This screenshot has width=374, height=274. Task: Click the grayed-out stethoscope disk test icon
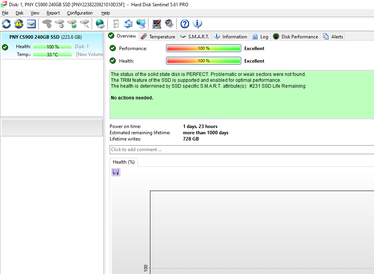coord(47,24)
